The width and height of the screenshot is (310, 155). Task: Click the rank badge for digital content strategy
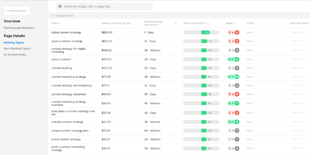pyautogui.click(x=233, y=32)
